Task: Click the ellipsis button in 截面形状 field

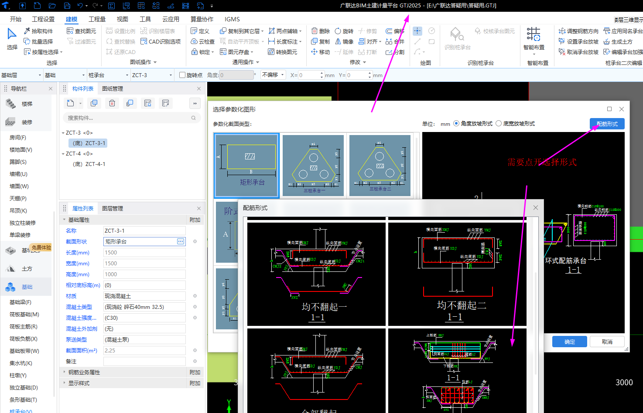Action: pos(181,241)
